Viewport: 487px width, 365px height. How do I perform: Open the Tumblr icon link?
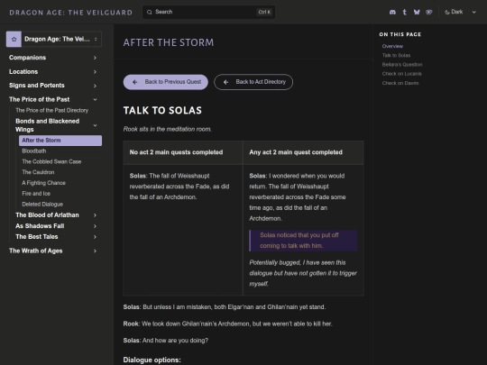404,12
